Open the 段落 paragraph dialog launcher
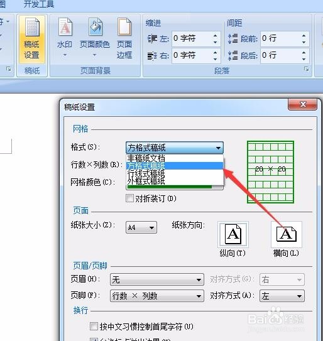 (x=307, y=69)
